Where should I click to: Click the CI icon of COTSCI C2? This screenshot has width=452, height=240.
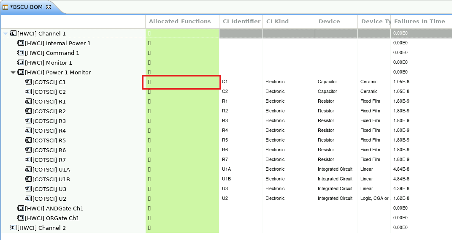[x=28, y=92]
